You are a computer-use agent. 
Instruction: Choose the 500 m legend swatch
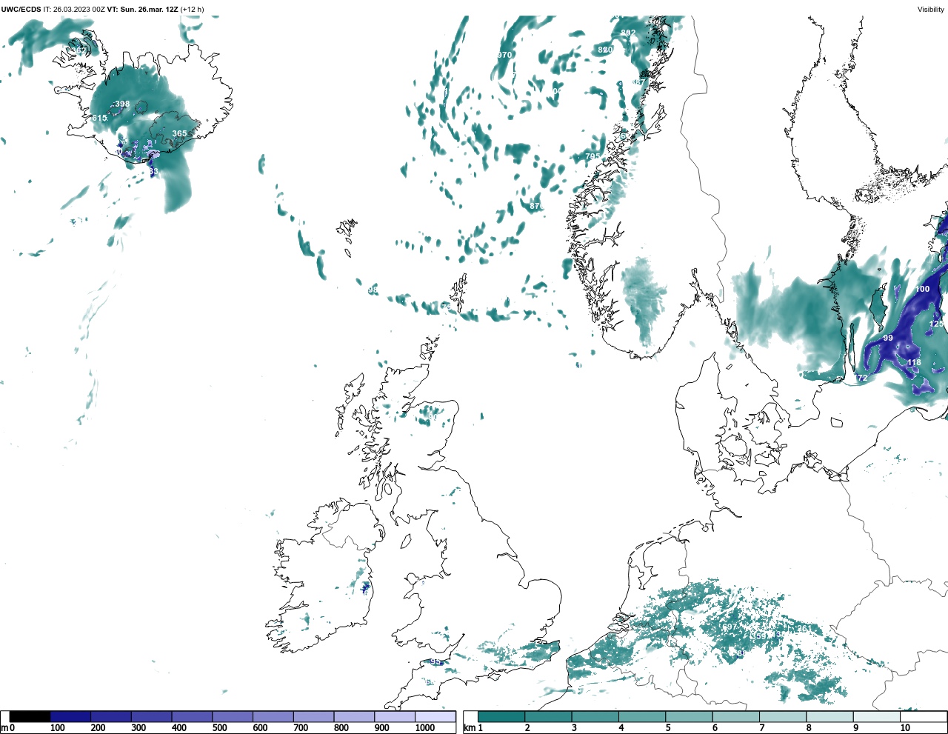point(233,717)
